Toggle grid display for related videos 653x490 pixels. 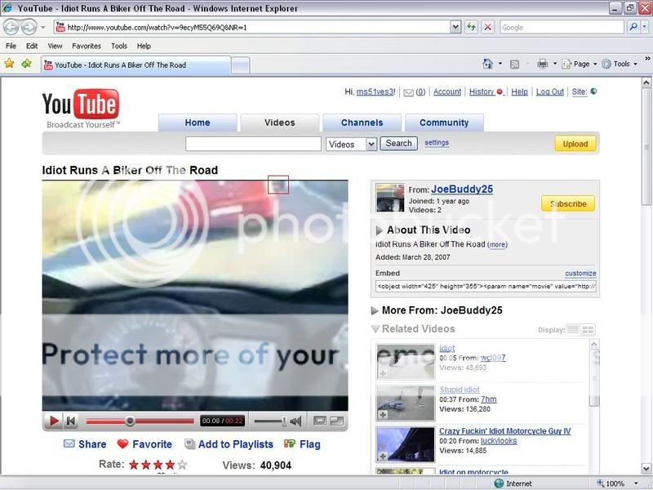point(588,330)
